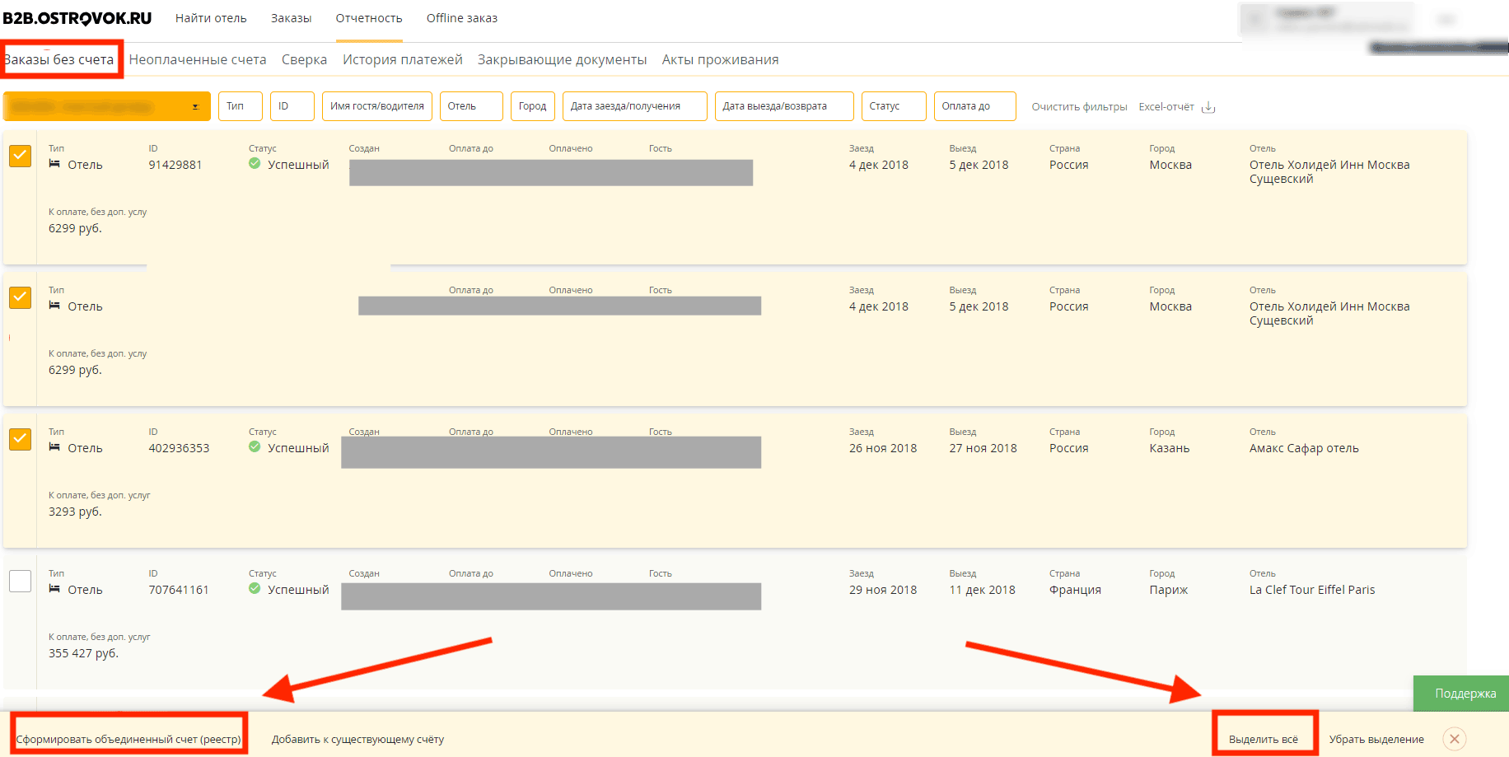The height and width of the screenshot is (757, 1509).
Task: Click Успешный status of order 707641161
Action: point(298,590)
